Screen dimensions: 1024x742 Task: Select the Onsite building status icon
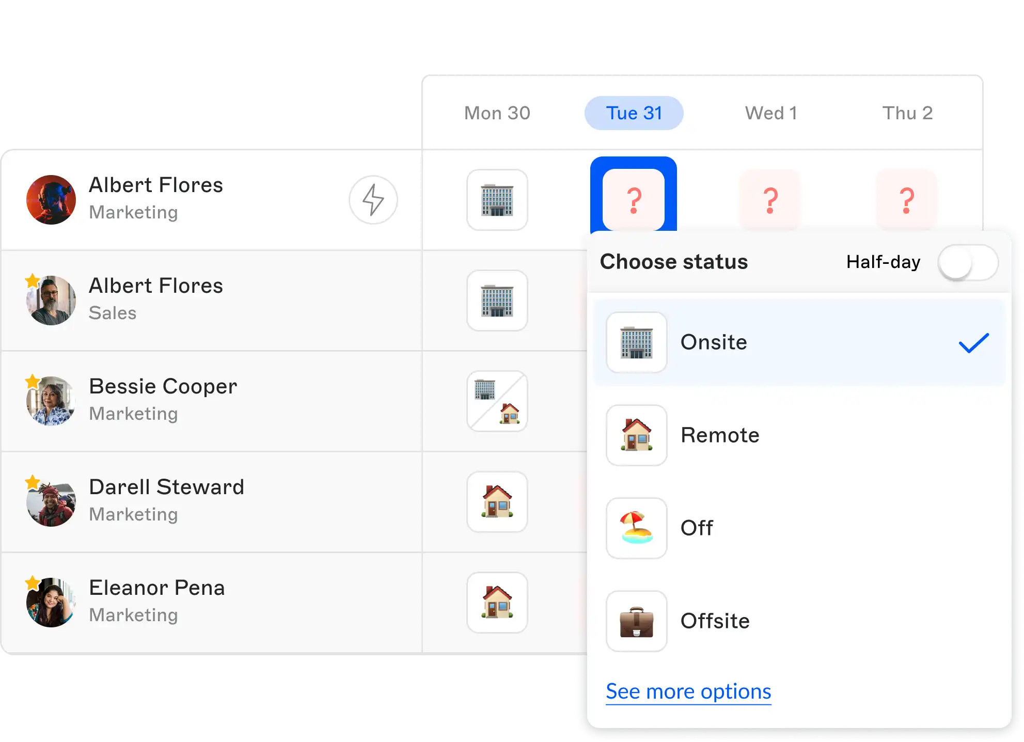(636, 342)
